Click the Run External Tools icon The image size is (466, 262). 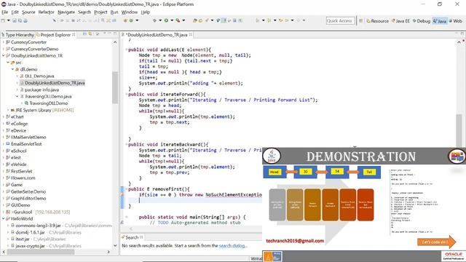[178, 20]
